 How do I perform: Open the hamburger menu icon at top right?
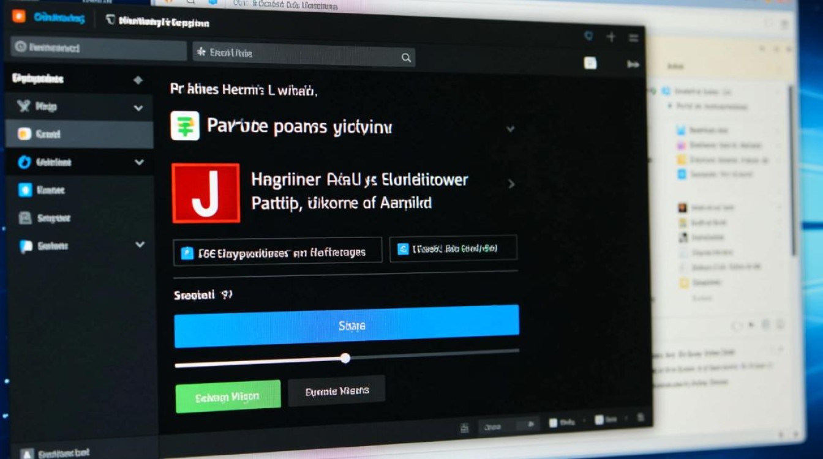(x=634, y=37)
